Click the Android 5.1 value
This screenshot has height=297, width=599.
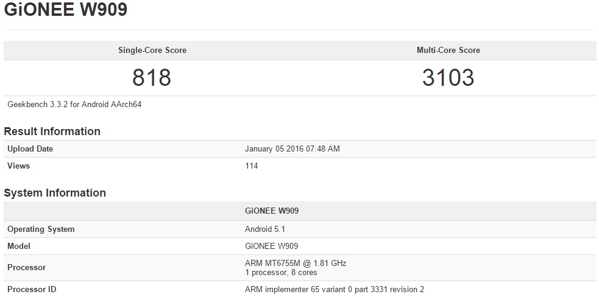[264, 229]
